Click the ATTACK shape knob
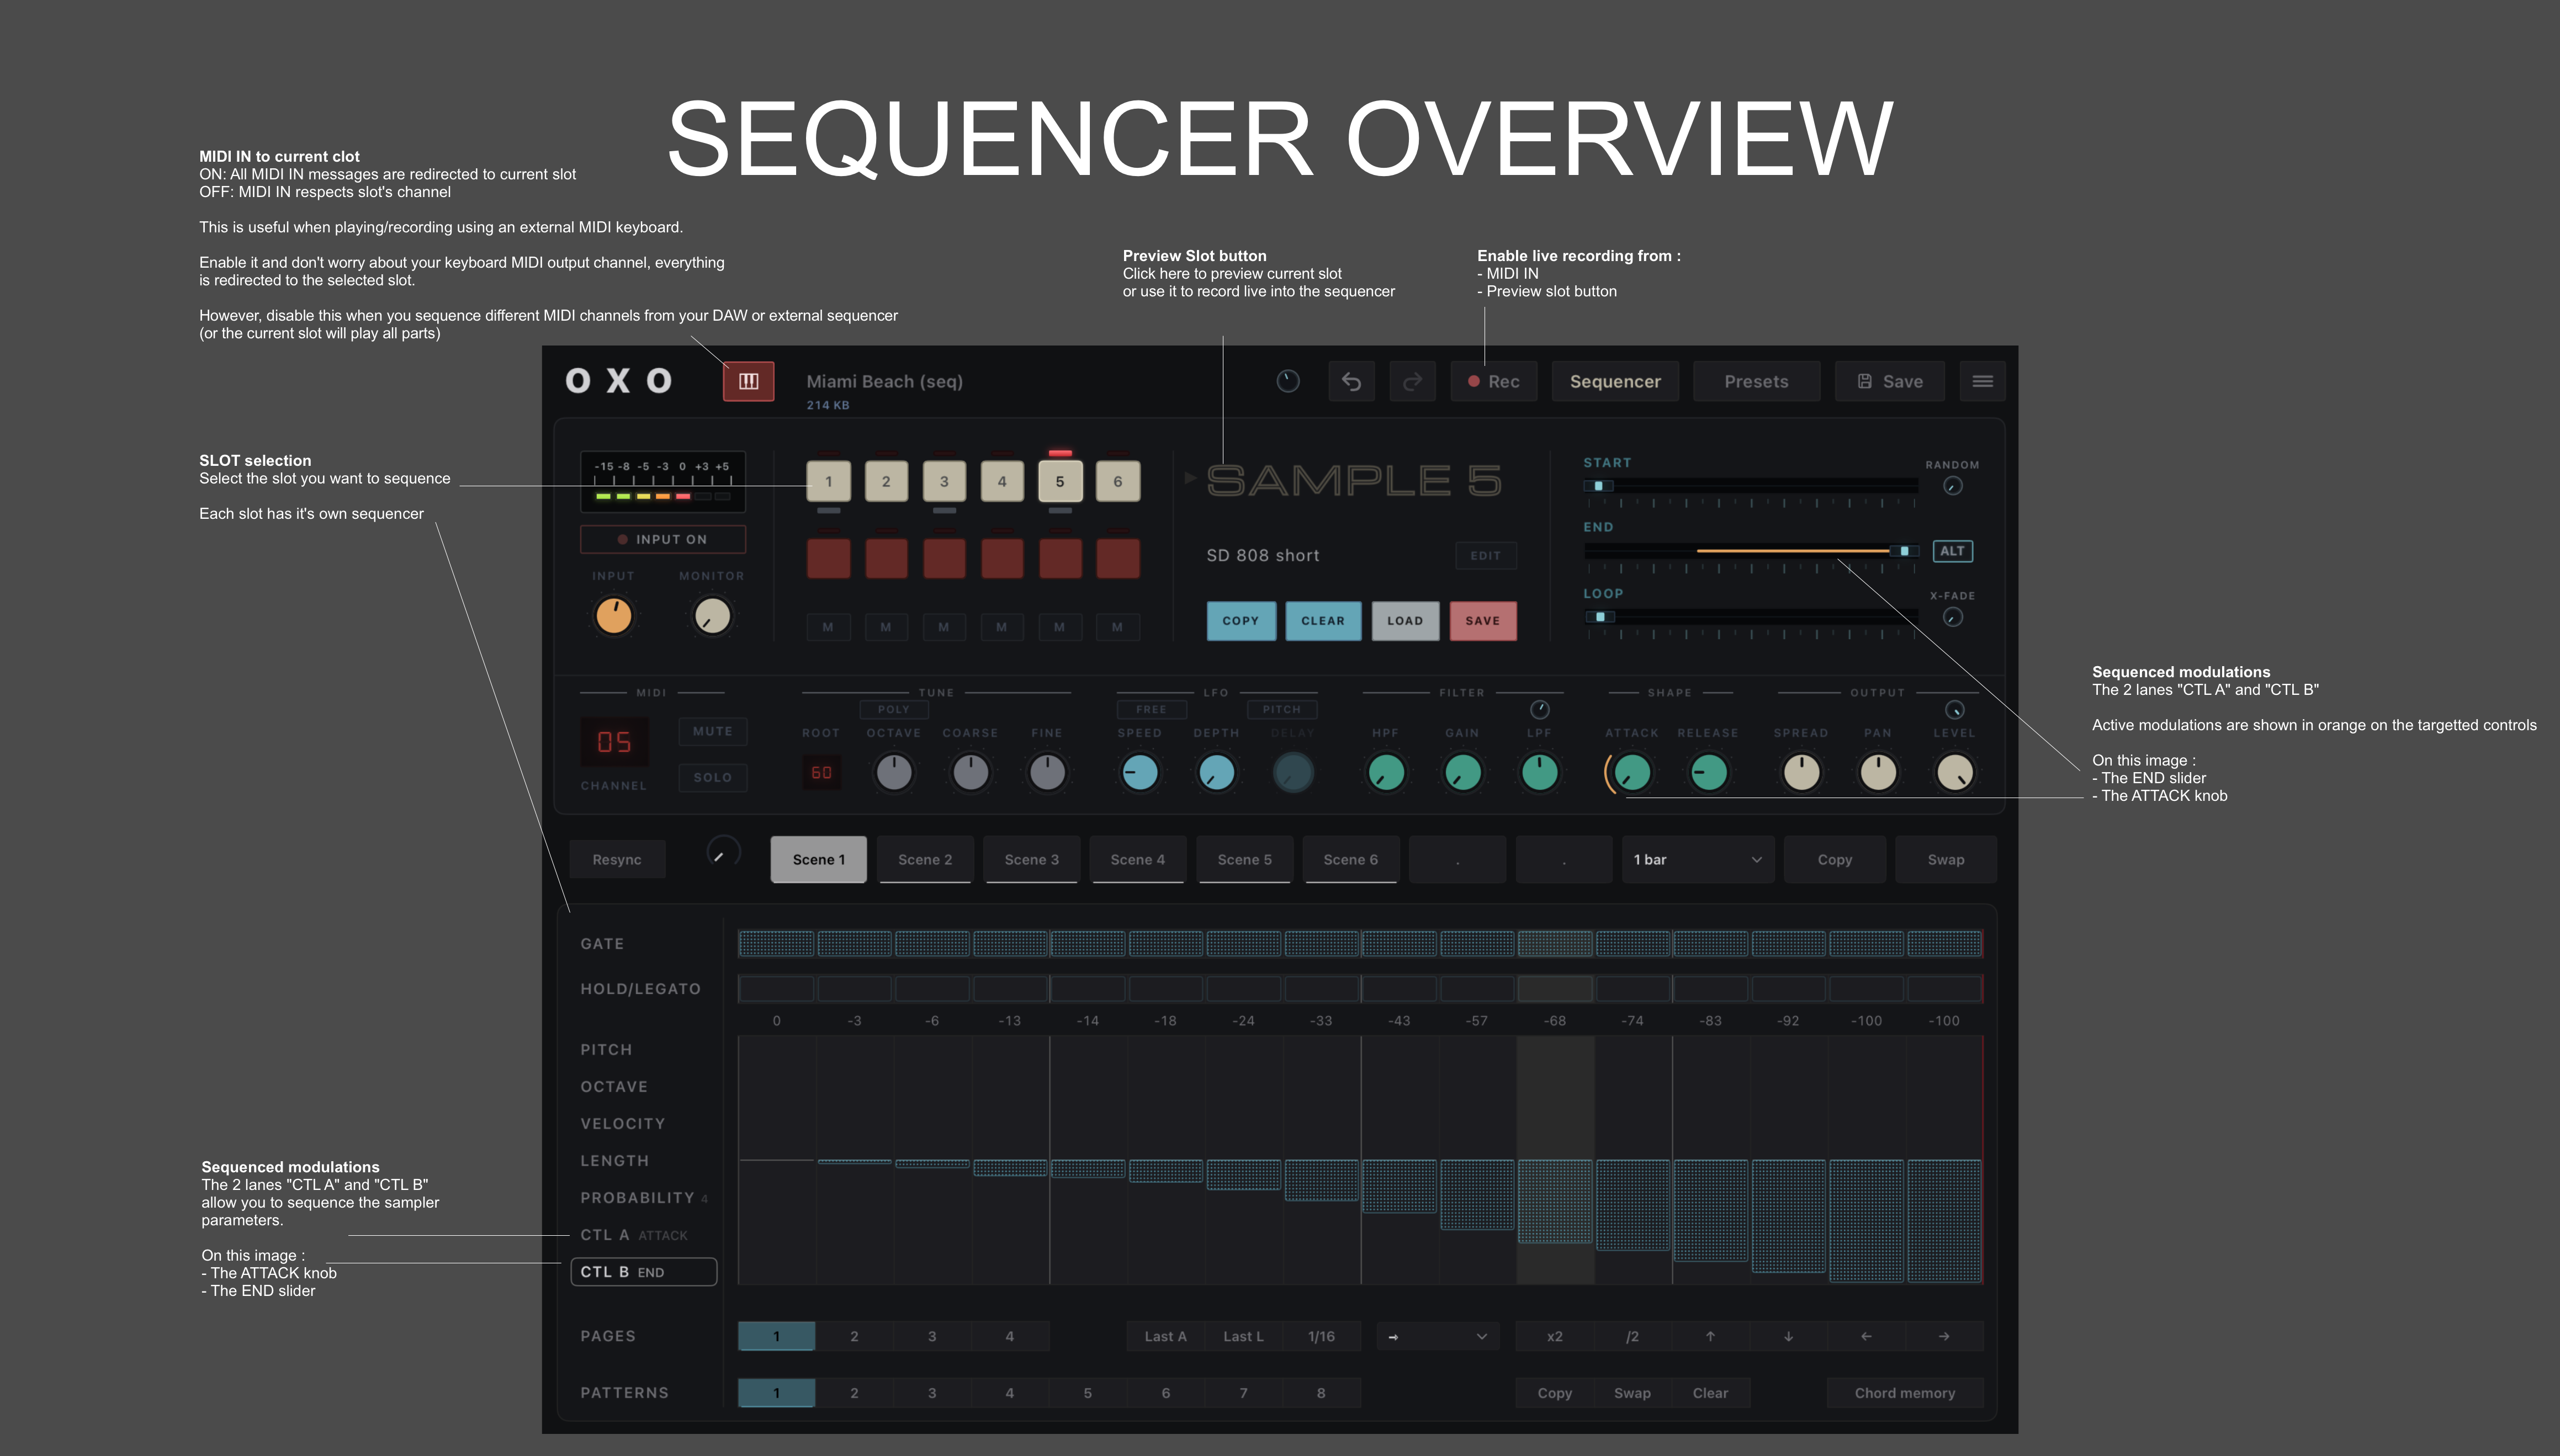Image resolution: width=2560 pixels, height=1456 pixels. point(1632,772)
